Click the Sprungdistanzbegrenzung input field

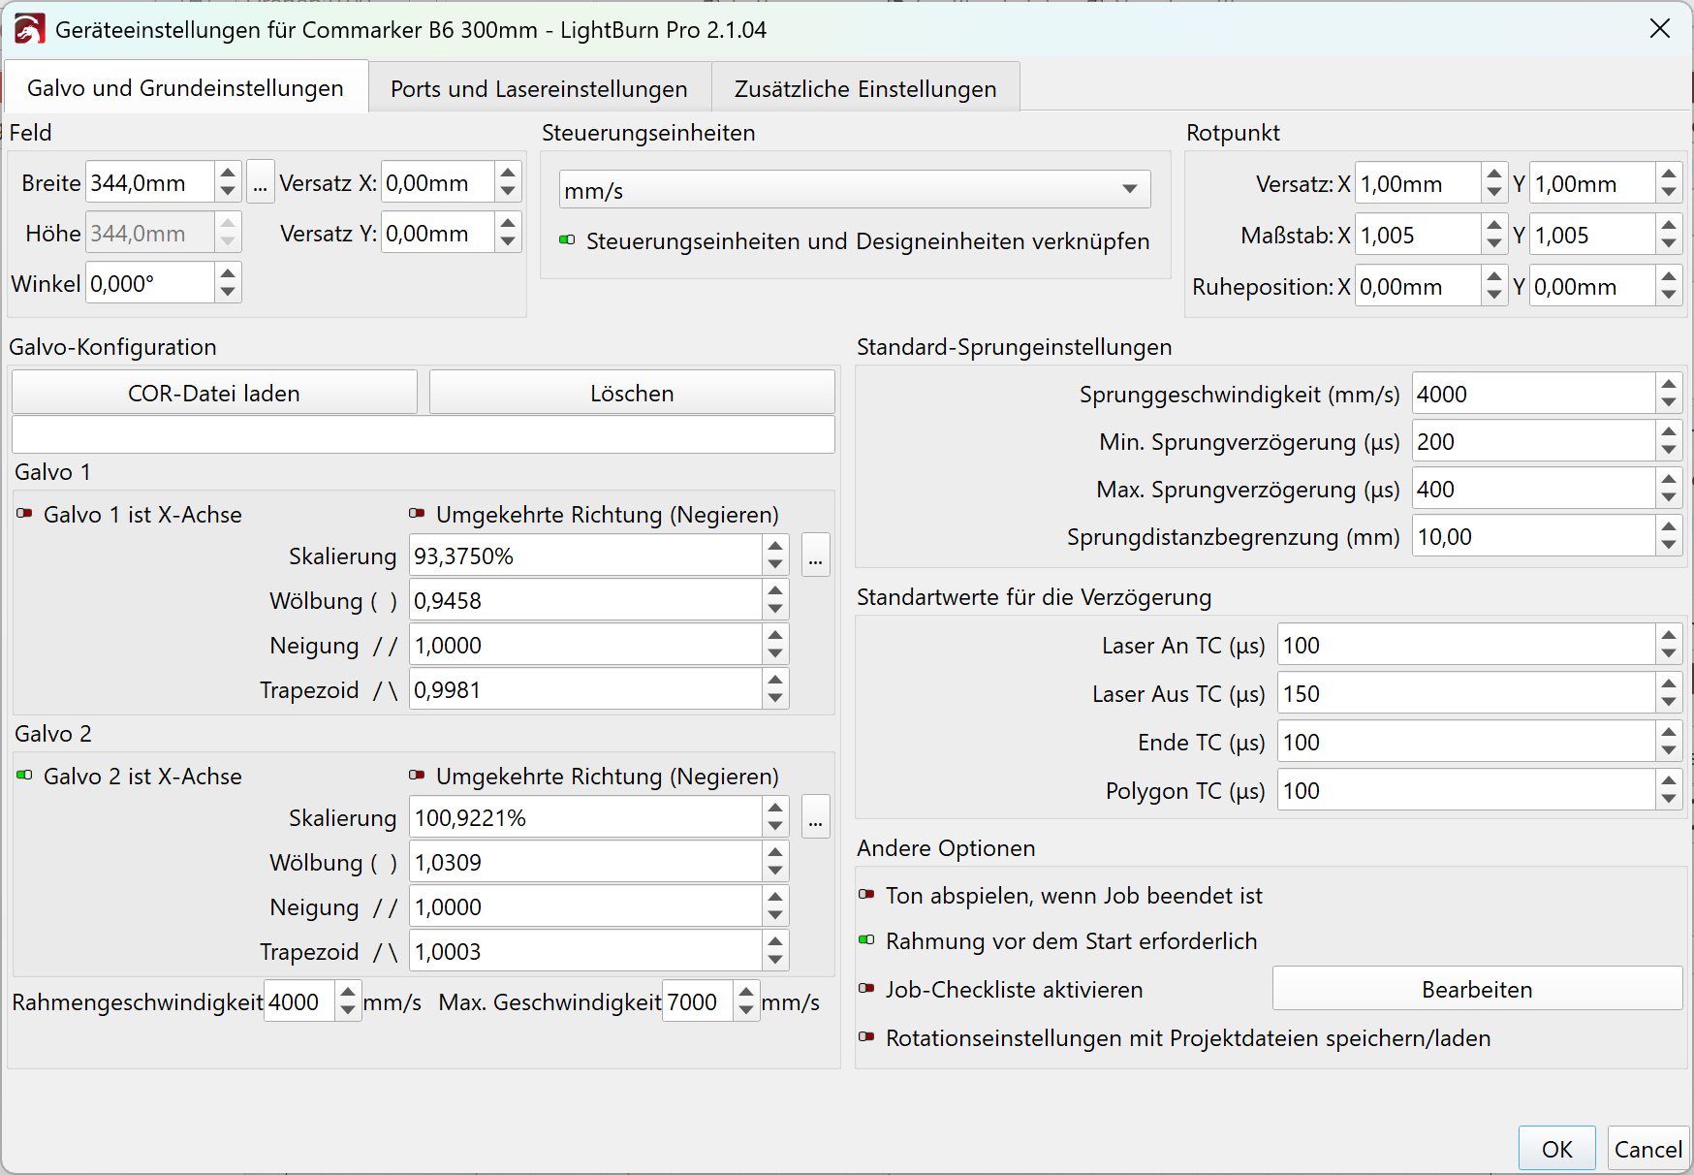[x=1533, y=536]
